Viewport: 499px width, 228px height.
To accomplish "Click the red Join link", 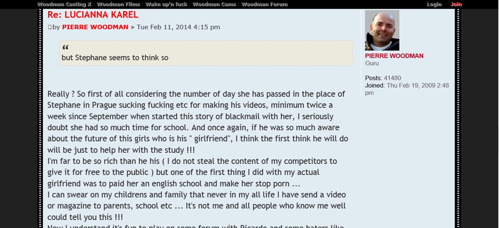I will pos(456,4).
